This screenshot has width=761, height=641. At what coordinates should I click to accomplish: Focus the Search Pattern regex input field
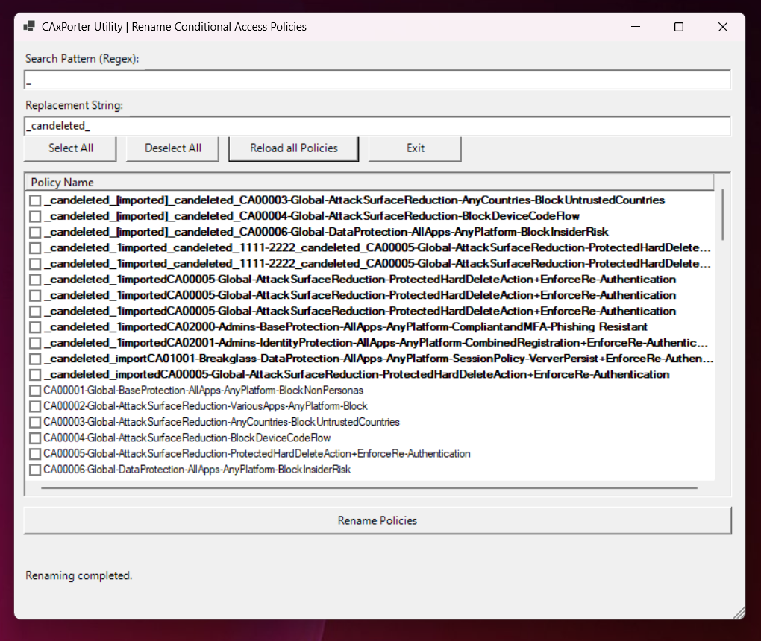[377, 80]
